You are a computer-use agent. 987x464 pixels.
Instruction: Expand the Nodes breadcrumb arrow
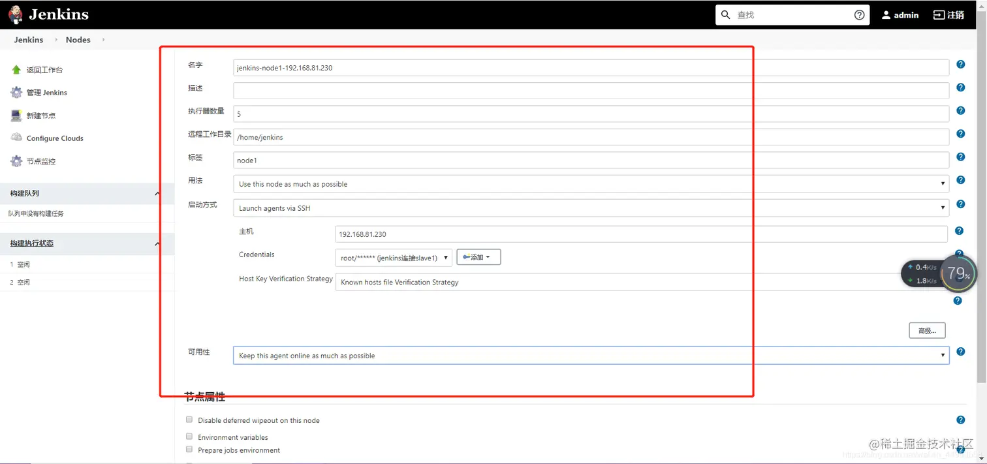coord(103,40)
